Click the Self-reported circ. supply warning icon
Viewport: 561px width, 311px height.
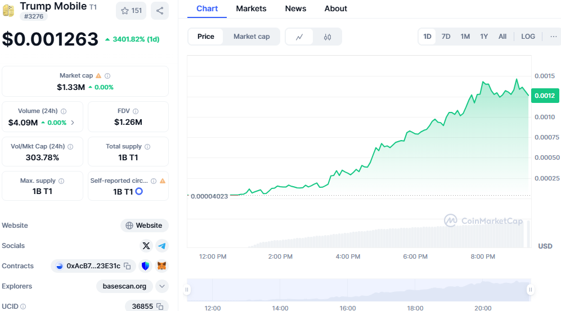pyautogui.click(x=163, y=181)
